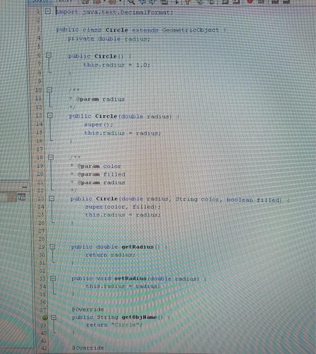Screen dimensions: 316x354
Task: Click 'this.radius = radius;' on line 34
Action: point(123,286)
